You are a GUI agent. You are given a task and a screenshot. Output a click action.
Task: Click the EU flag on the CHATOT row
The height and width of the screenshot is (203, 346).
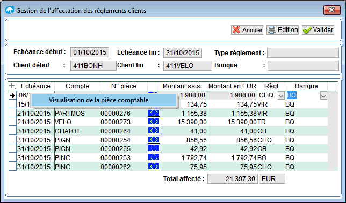tap(154, 131)
